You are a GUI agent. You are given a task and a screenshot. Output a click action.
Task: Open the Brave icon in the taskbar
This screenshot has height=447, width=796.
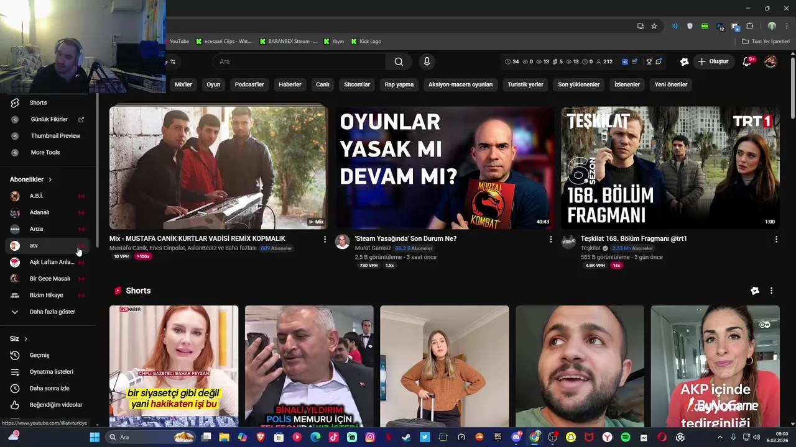[x=261, y=437]
